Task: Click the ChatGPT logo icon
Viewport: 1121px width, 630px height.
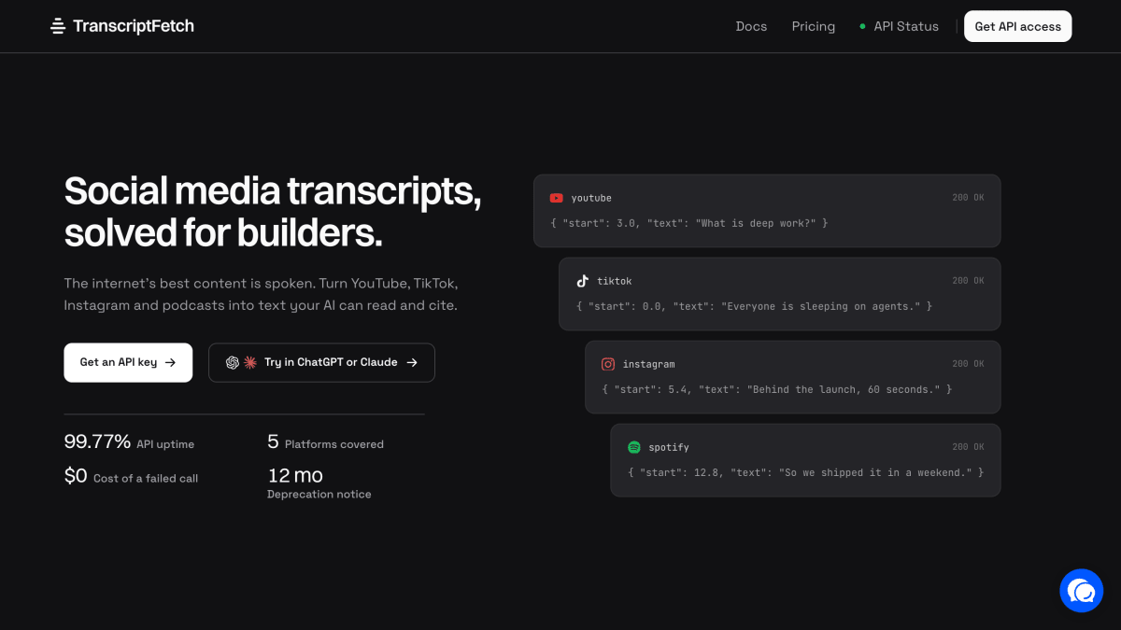Action: (x=233, y=362)
